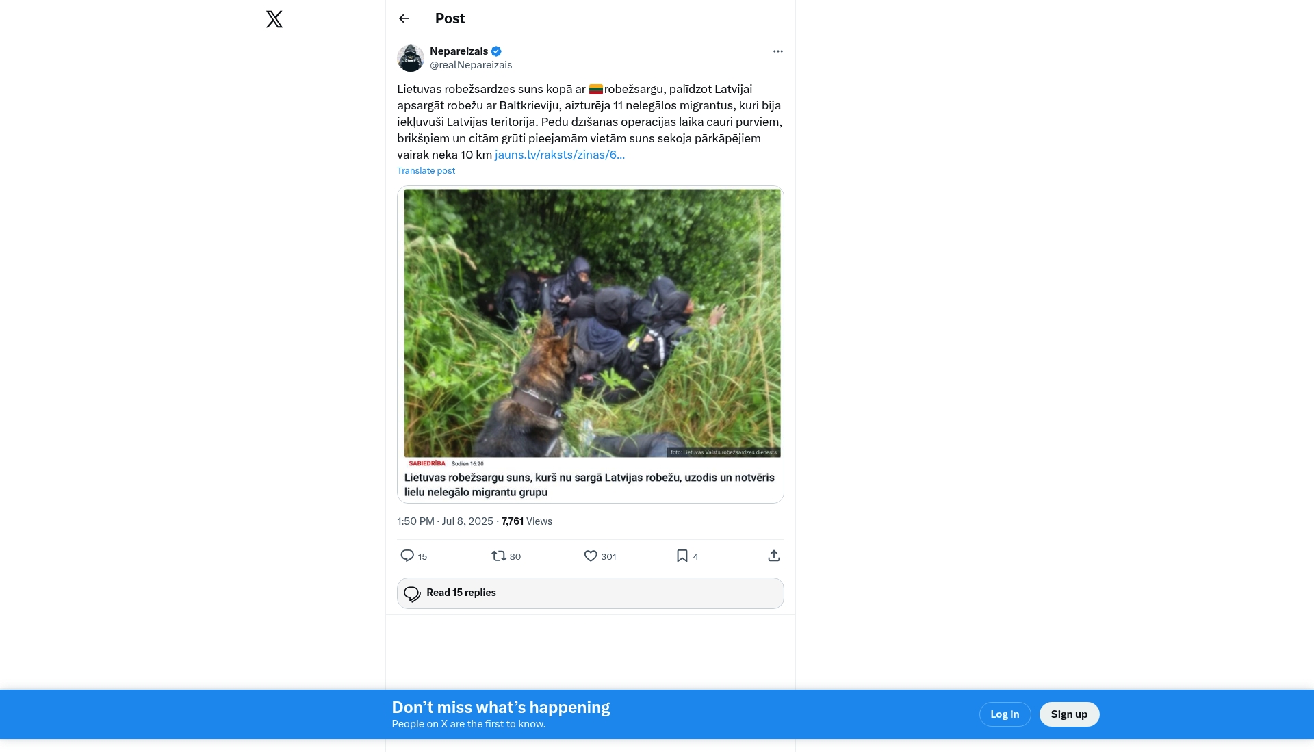Share the post via share icon

coord(774,556)
